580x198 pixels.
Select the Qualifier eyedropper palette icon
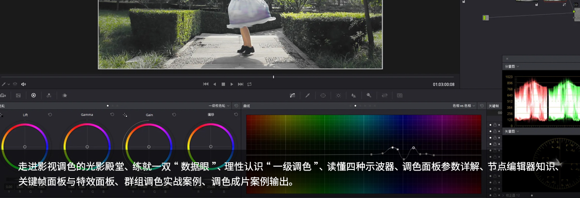pos(307,96)
